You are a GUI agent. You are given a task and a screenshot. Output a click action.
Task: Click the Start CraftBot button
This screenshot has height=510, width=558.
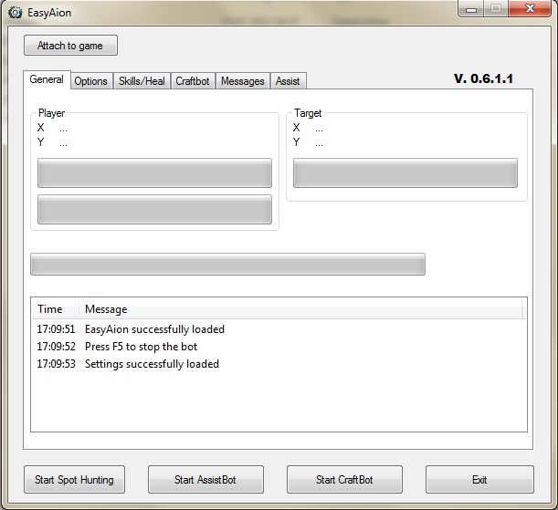click(x=344, y=480)
